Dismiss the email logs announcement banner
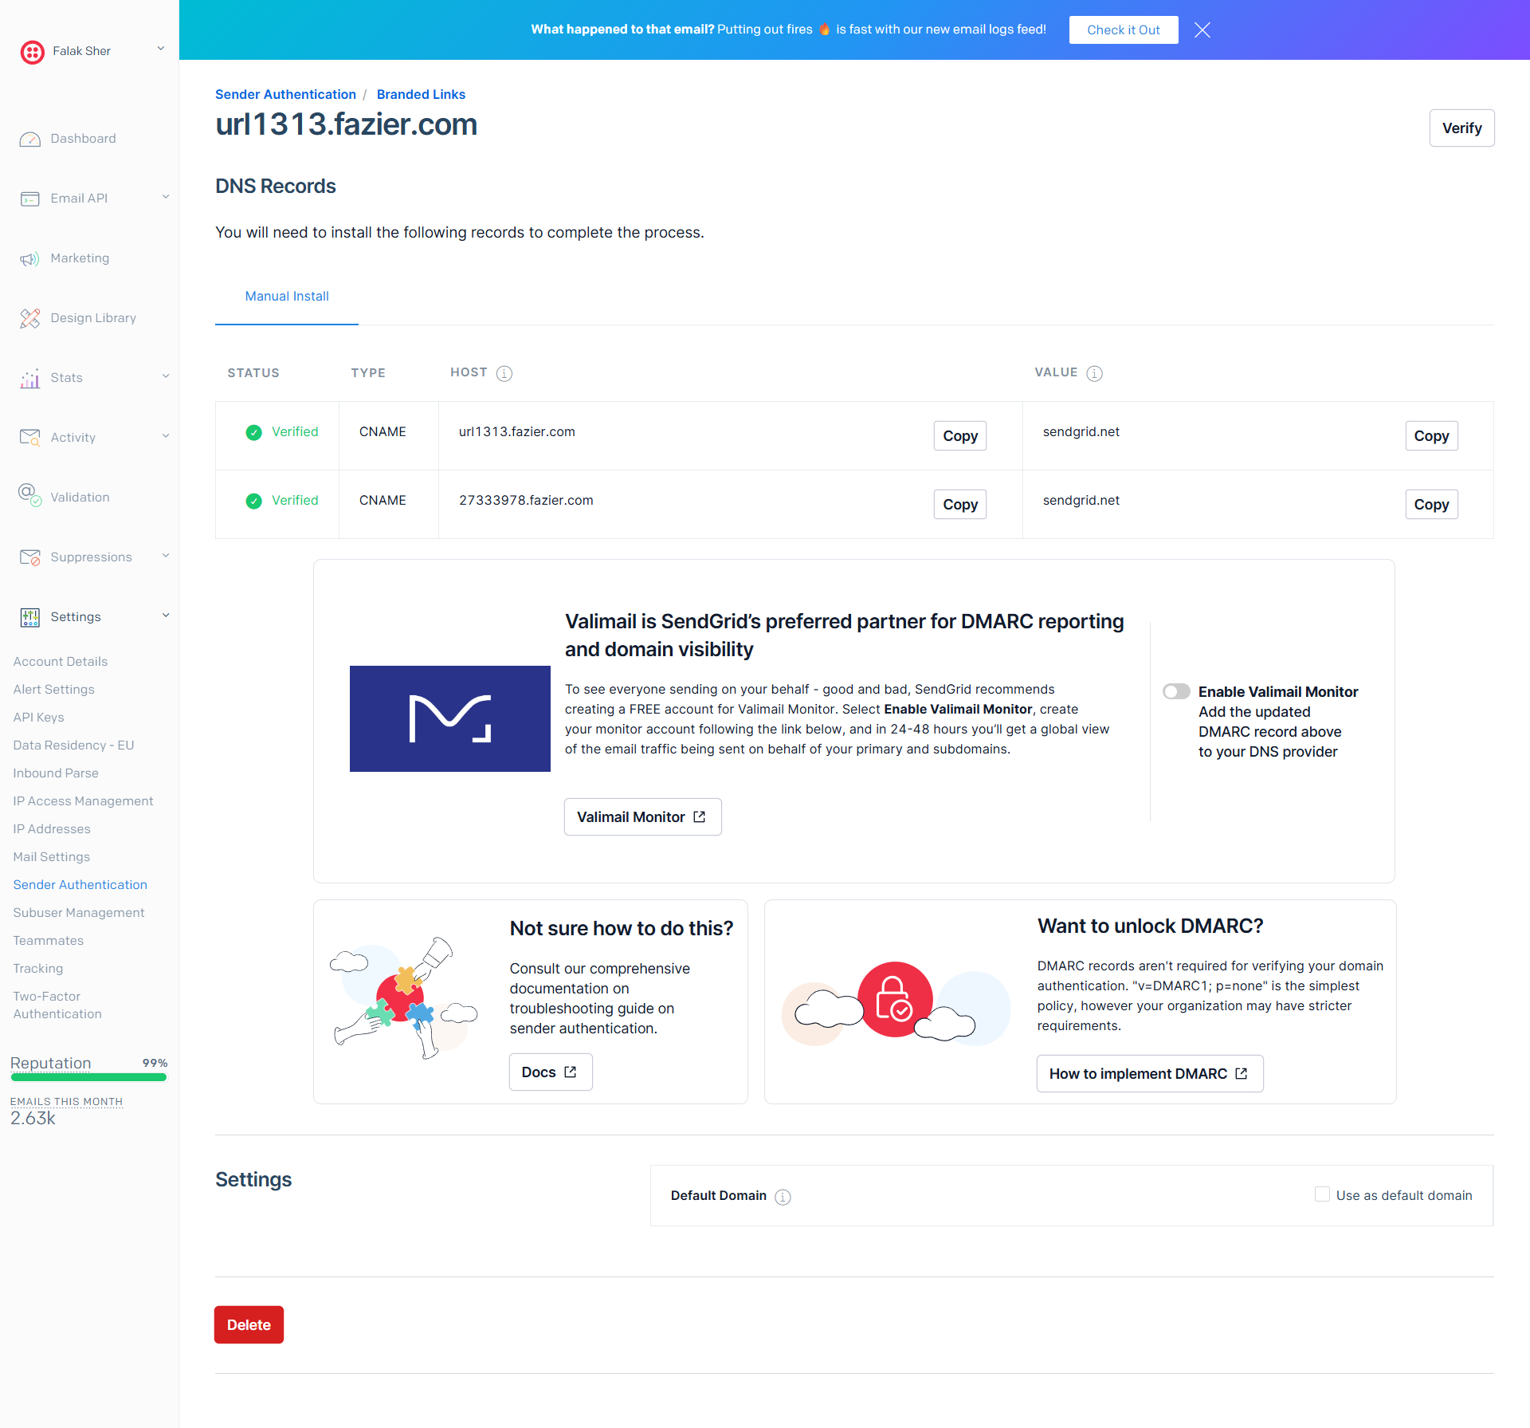Image resolution: width=1530 pixels, height=1428 pixels. pyautogui.click(x=1202, y=30)
